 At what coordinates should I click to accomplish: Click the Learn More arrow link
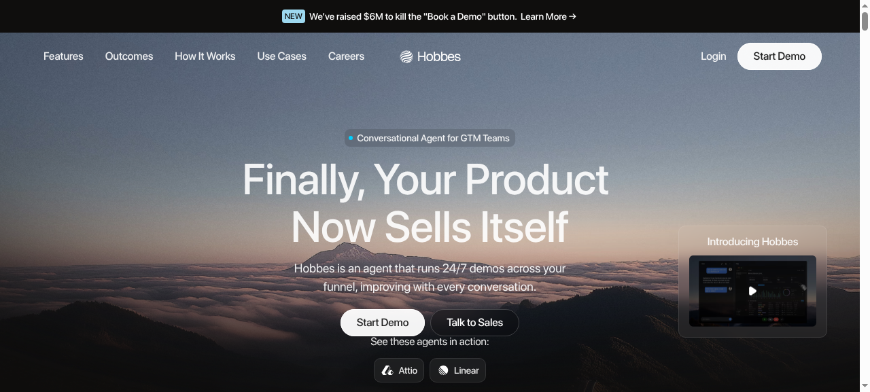click(x=549, y=16)
